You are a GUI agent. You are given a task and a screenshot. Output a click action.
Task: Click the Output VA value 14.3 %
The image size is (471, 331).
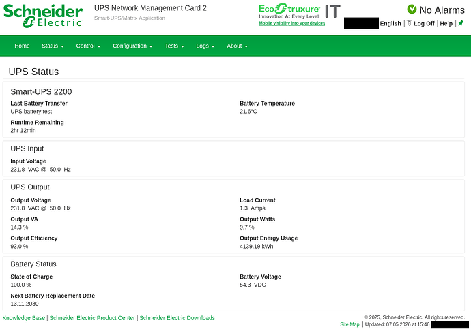pos(19,227)
